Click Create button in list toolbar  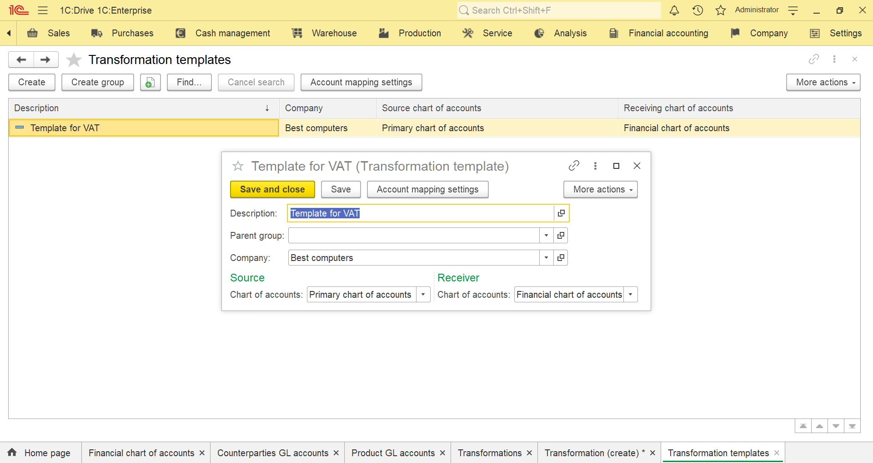tap(32, 82)
